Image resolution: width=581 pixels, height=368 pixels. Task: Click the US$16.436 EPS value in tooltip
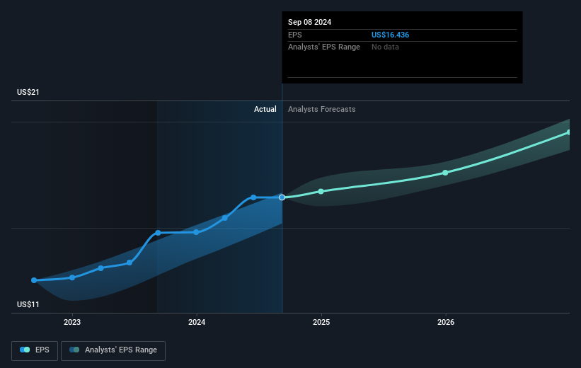pyautogui.click(x=390, y=35)
